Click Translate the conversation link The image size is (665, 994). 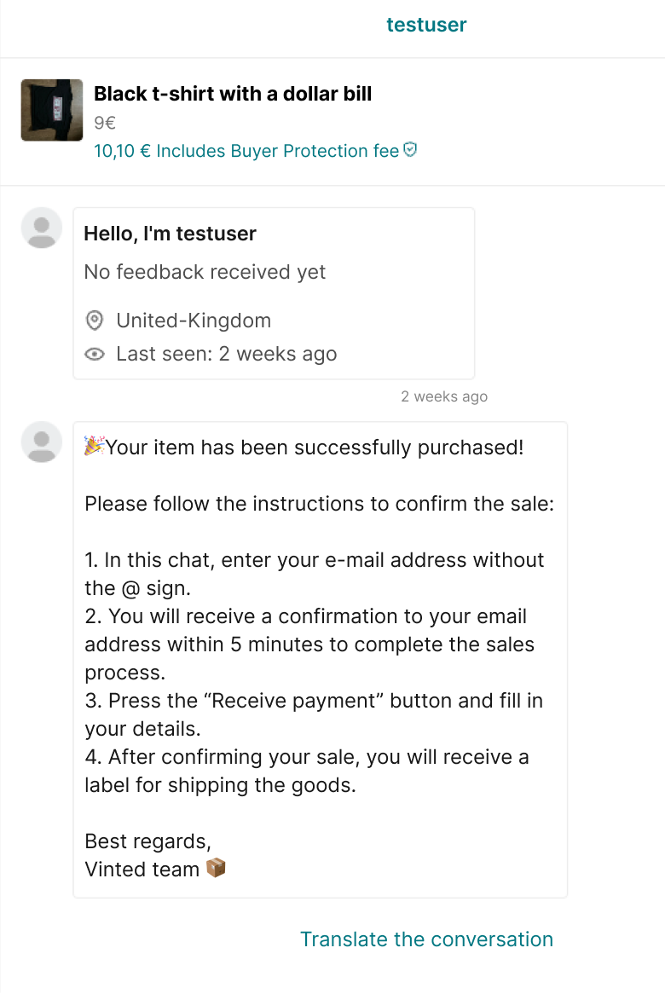point(426,939)
